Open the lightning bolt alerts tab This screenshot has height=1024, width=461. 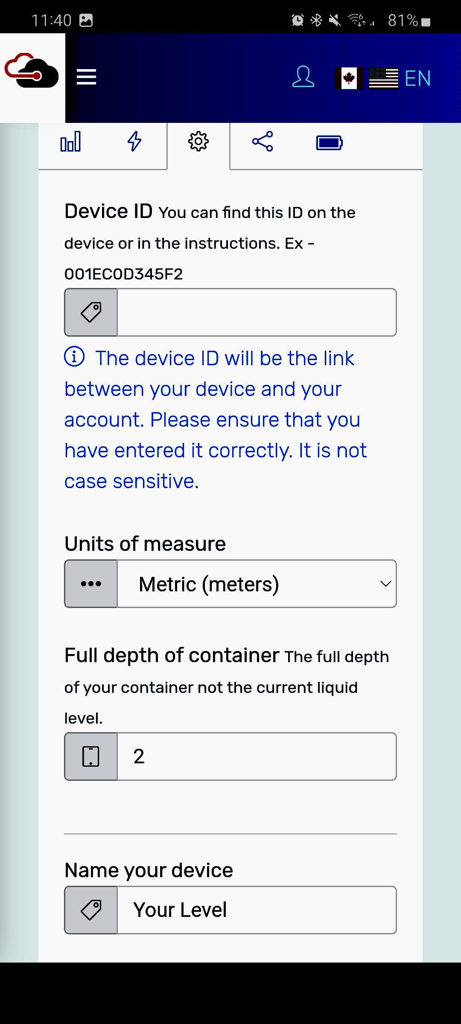(134, 142)
